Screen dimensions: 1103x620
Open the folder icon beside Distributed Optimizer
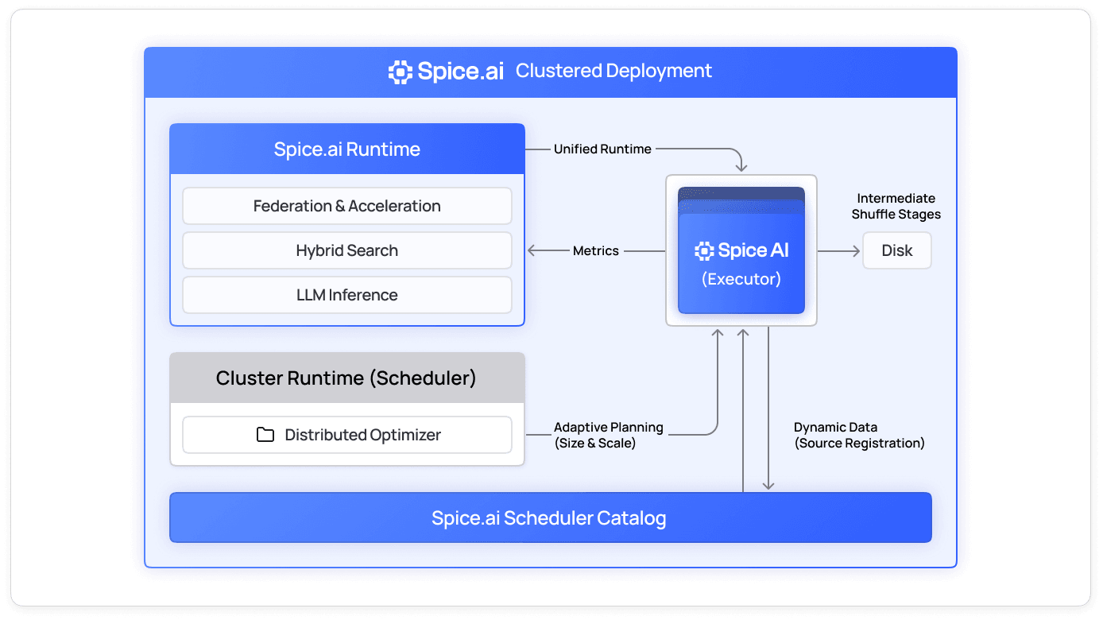click(x=266, y=435)
